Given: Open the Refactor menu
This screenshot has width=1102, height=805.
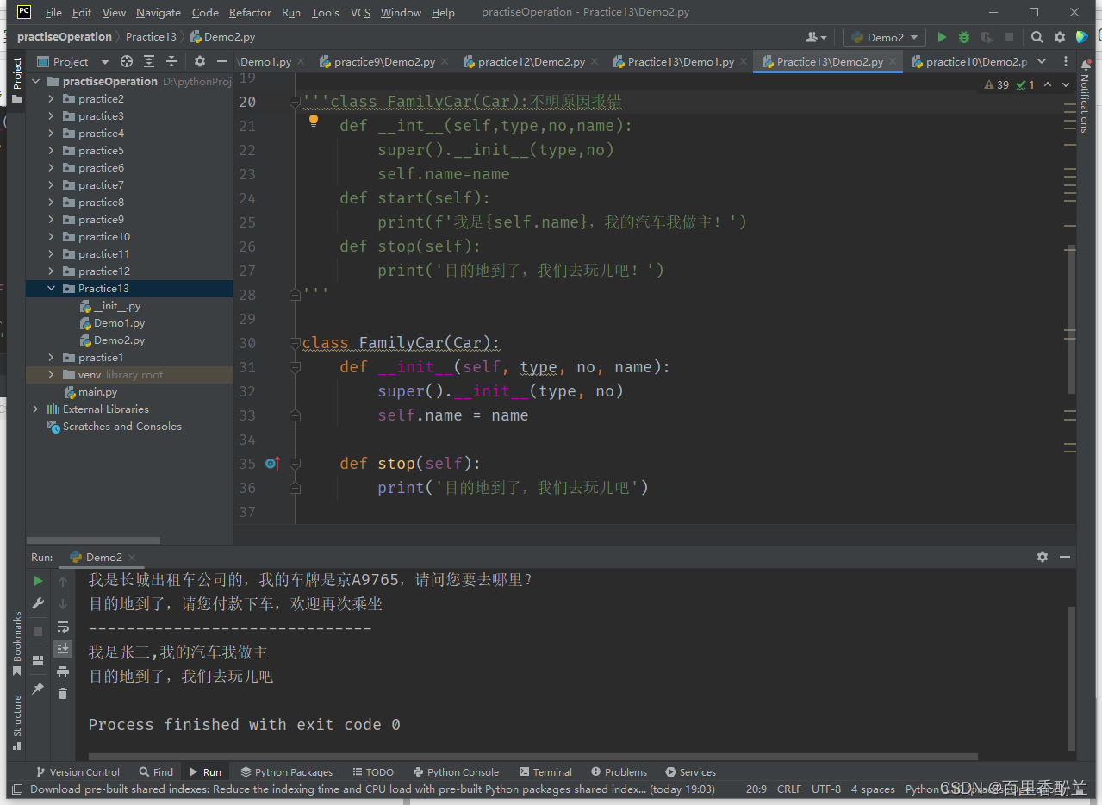Looking at the screenshot, I should coord(250,13).
